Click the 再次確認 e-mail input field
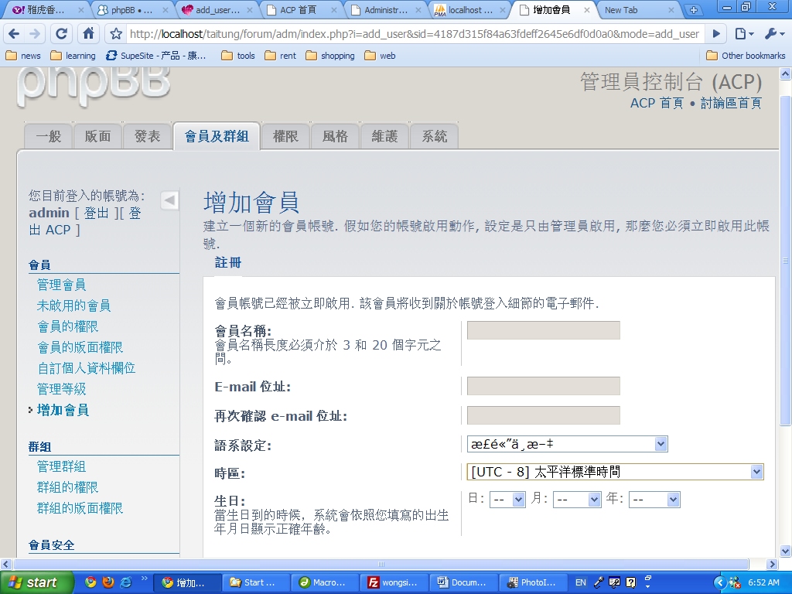 tap(544, 415)
